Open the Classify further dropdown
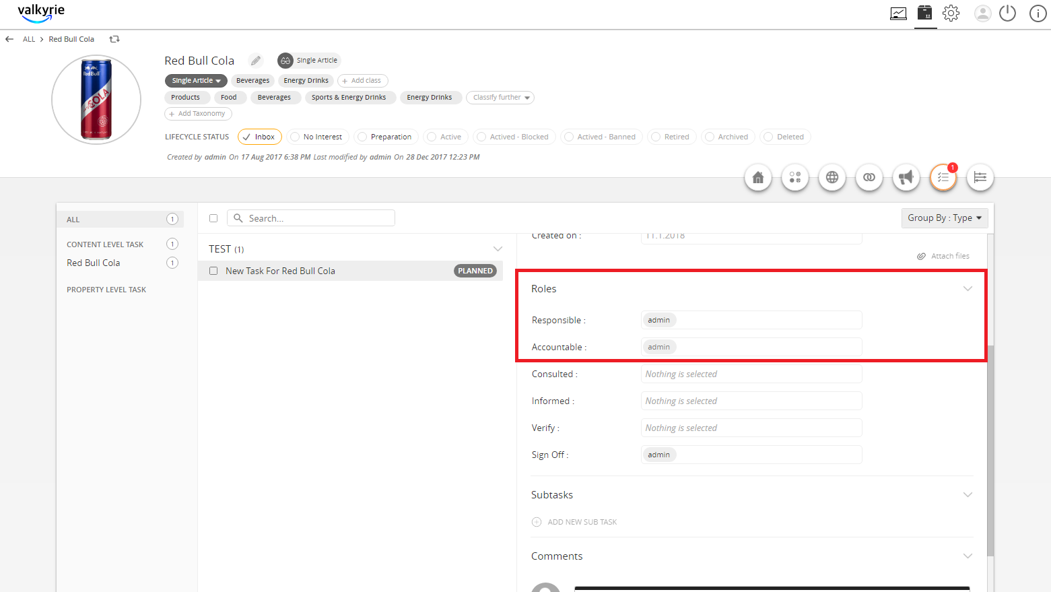 coord(500,98)
